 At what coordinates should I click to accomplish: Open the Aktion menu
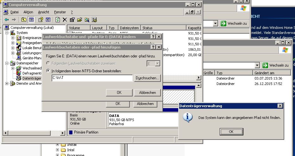pyautogui.click(x=28, y=12)
